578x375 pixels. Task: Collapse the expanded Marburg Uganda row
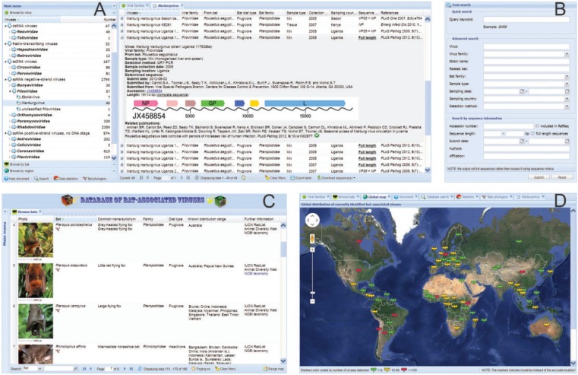click(122, 37)
